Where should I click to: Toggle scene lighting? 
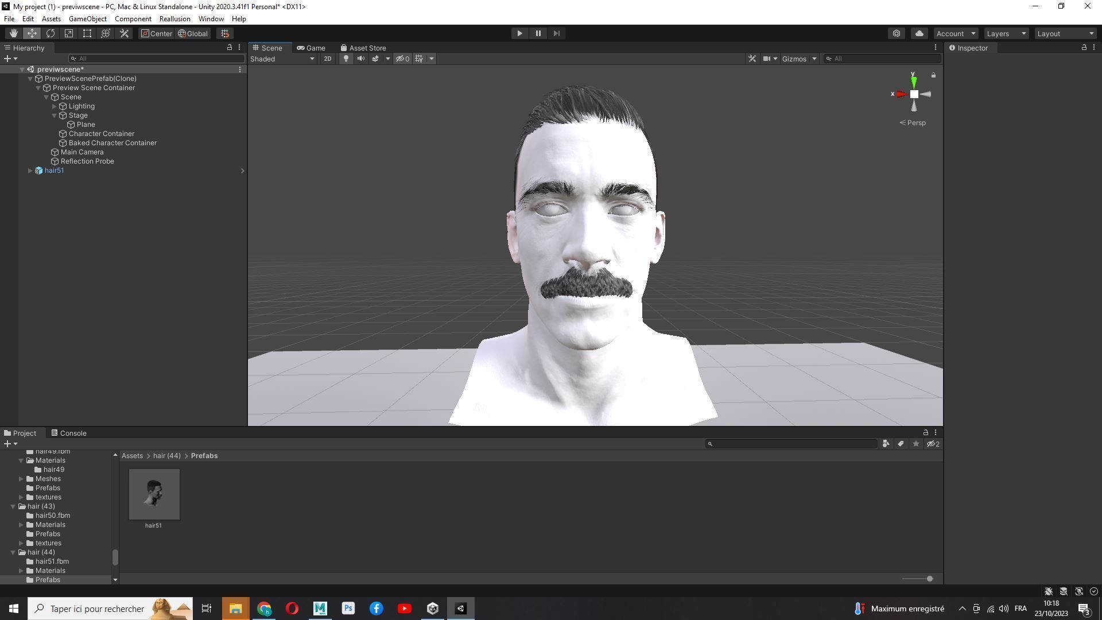[346, 59]
